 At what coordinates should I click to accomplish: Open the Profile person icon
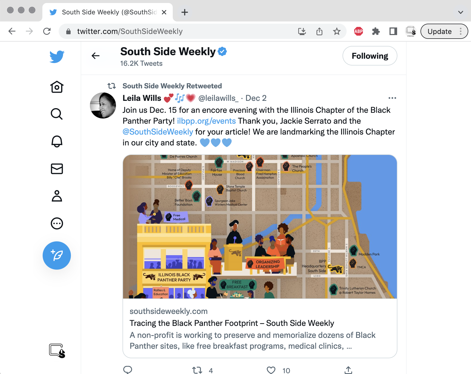click(x=57, y=196)
